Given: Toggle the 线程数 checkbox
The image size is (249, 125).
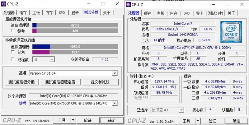Looking at the screenshot, I should click(x=13, y=59).
